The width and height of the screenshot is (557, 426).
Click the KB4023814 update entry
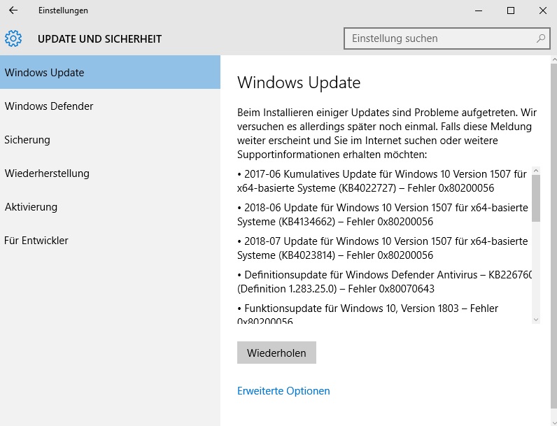383,248
